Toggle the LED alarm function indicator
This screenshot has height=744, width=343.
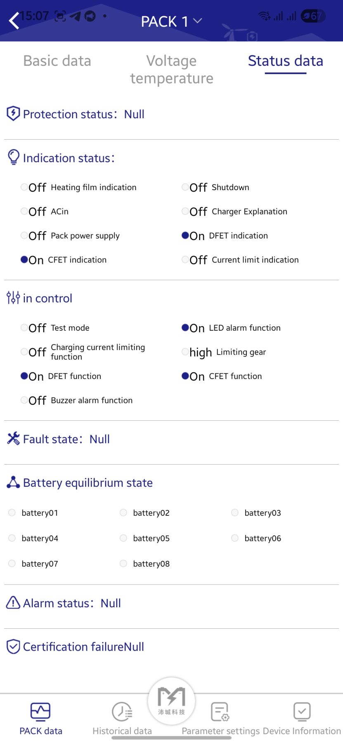(185, 327)
